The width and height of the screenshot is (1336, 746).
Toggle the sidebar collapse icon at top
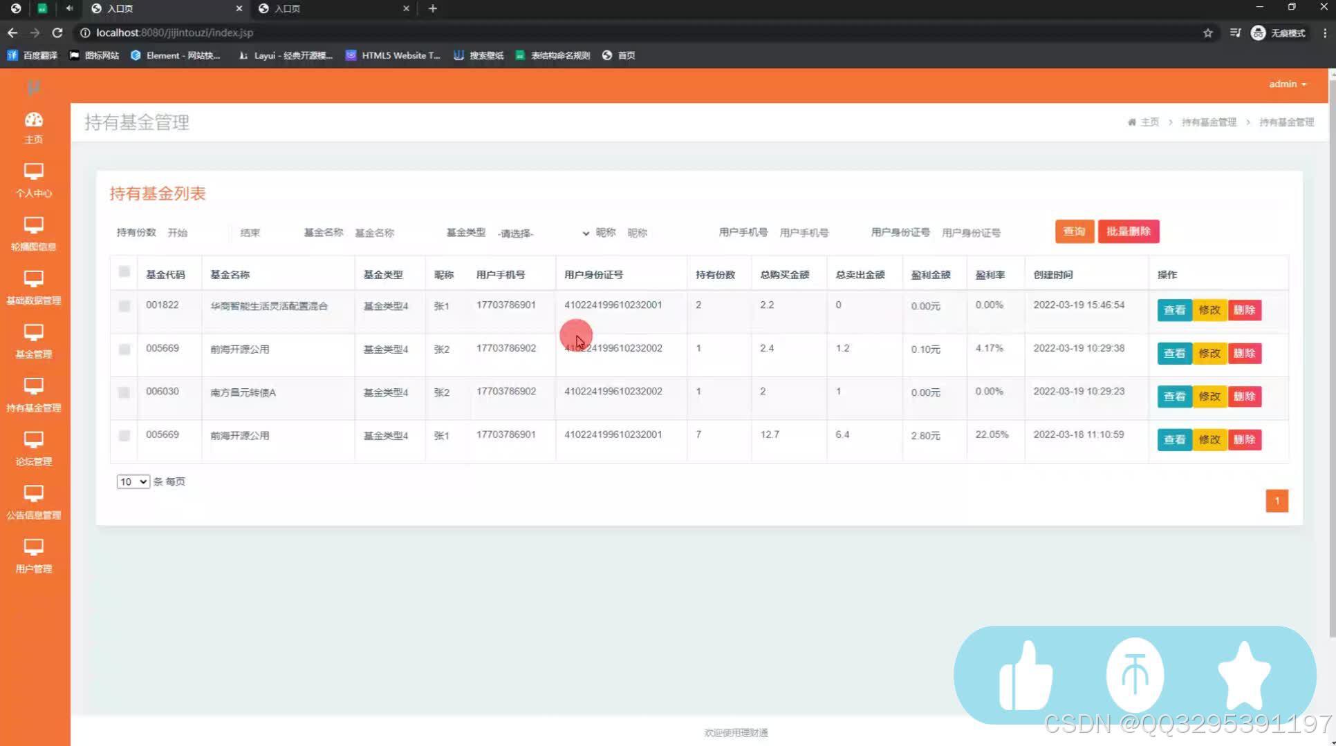coord(34,87)
